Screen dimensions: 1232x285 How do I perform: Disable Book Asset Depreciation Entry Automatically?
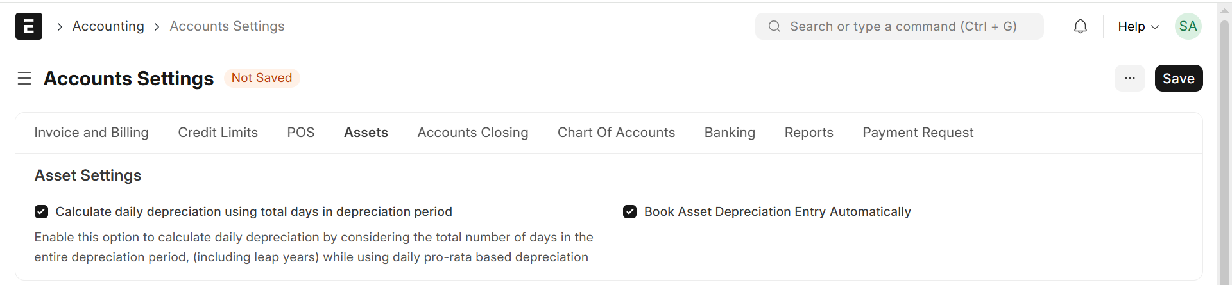click(x=630, y=212)
